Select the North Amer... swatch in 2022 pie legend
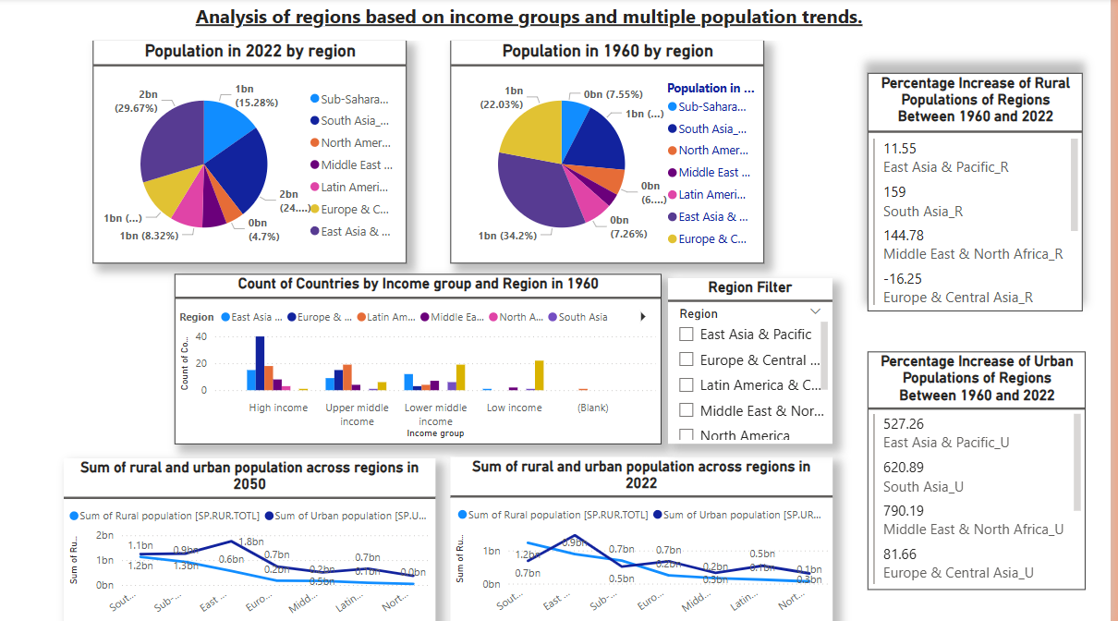Image resolution: width=1118 pixels, height=621 pixels. pos(314,143)
